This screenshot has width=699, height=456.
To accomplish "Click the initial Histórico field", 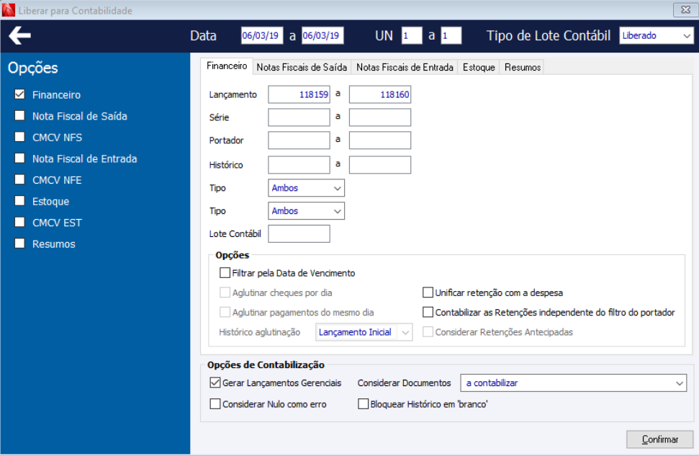I will [x=299, y=165].
